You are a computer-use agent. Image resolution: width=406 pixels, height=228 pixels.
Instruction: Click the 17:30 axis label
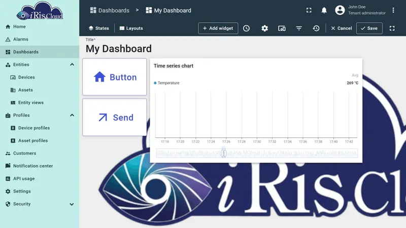click(x=257, y=142)
